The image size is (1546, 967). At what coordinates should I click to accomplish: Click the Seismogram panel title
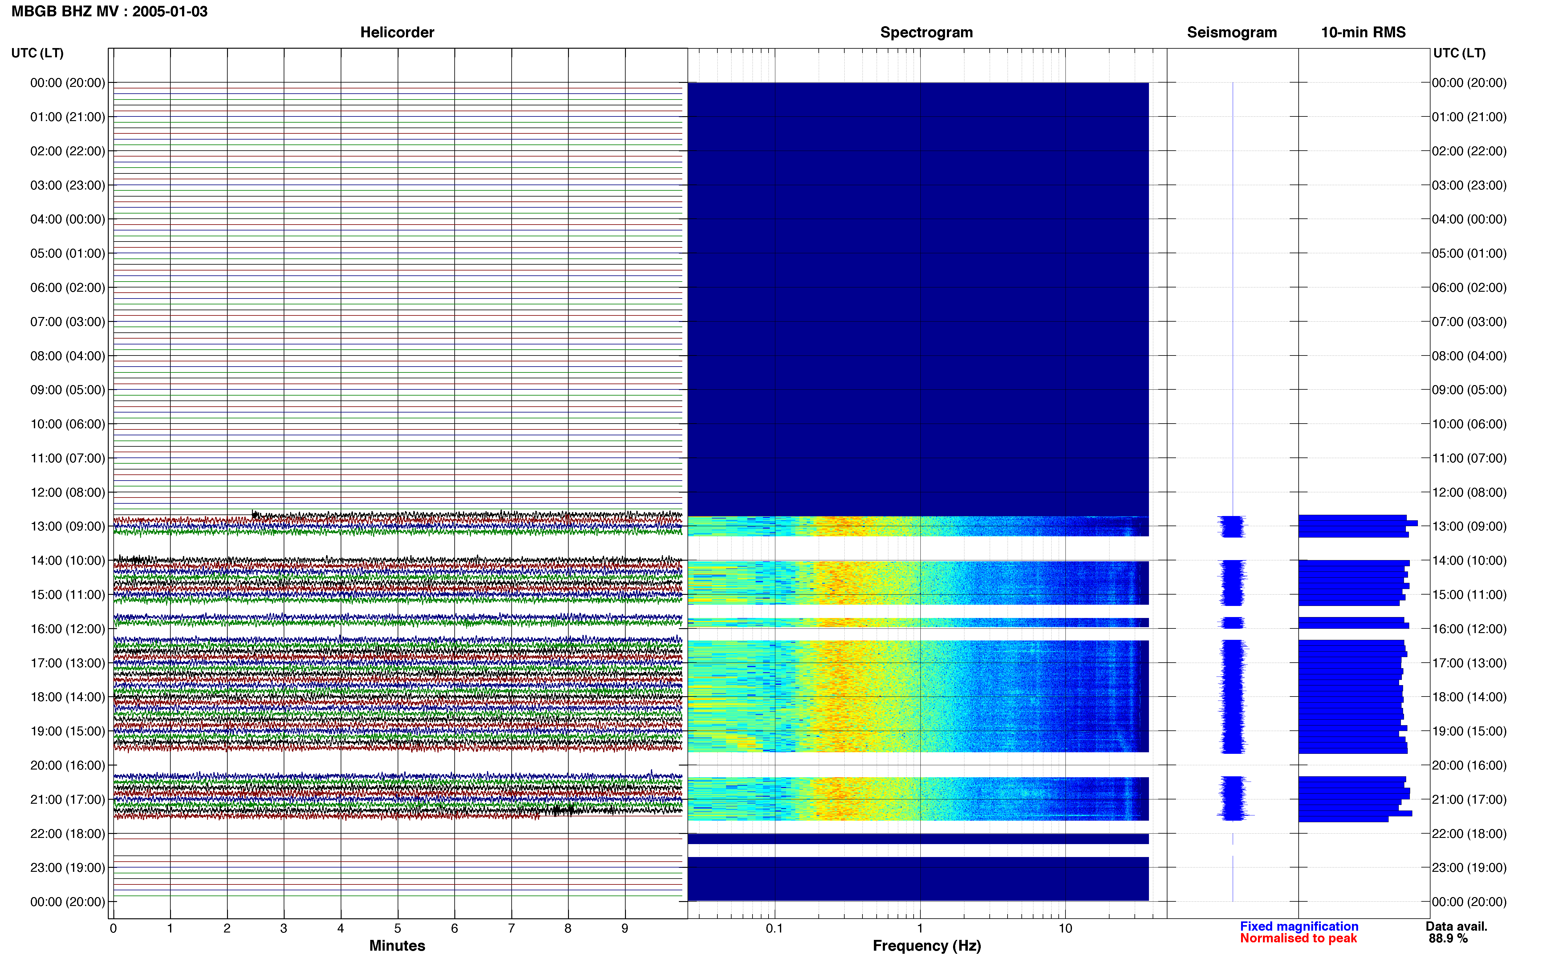click(x=1232, y=33)
